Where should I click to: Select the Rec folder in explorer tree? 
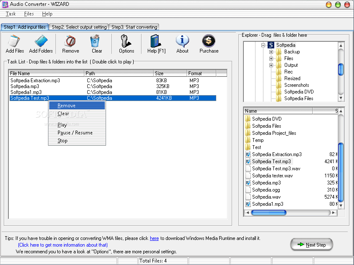284,72
